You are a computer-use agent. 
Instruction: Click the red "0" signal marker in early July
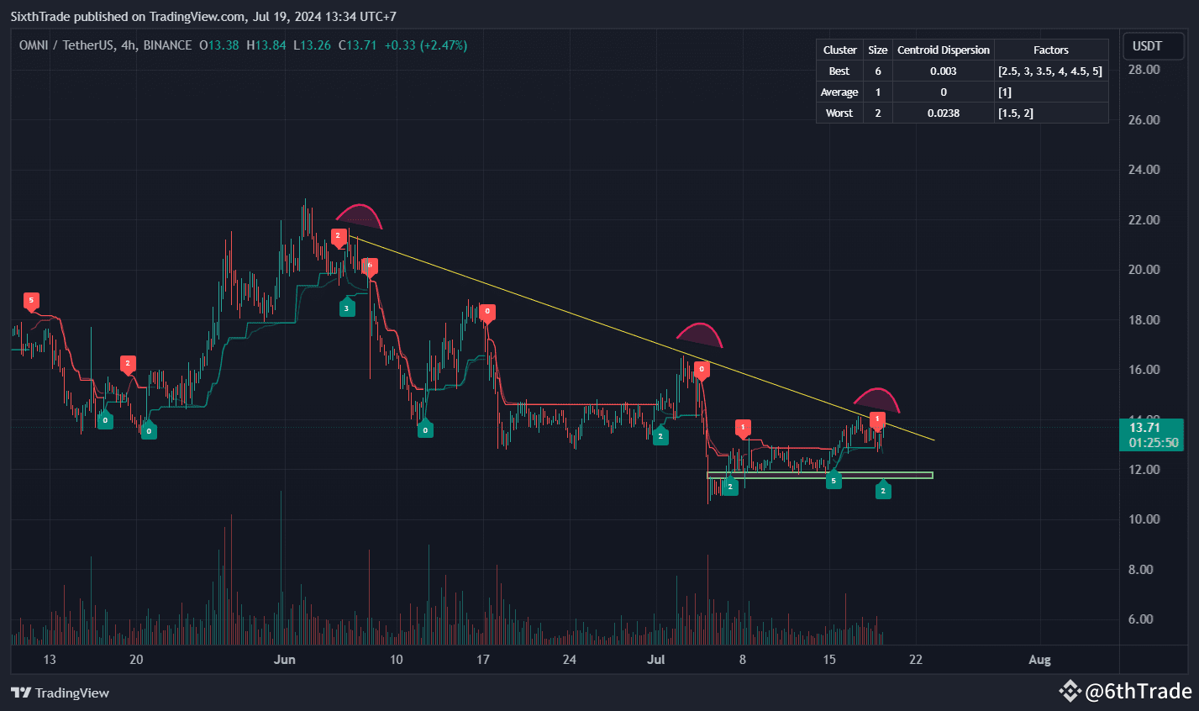pos(702,368)
